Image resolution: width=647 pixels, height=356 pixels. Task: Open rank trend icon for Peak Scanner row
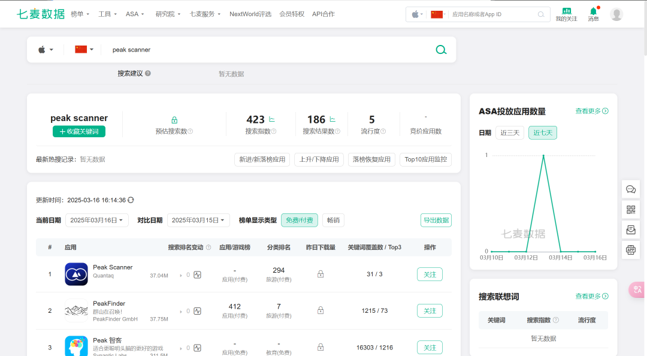[197, 275]
